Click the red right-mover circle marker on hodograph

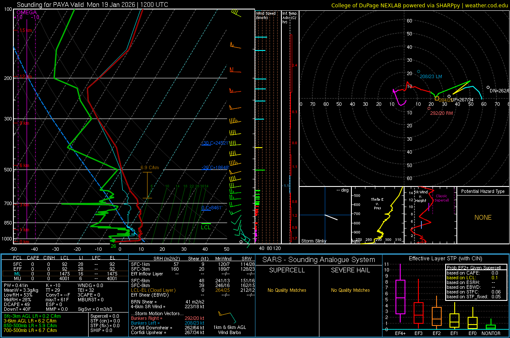pyautogui.click(x=429, y=108)
